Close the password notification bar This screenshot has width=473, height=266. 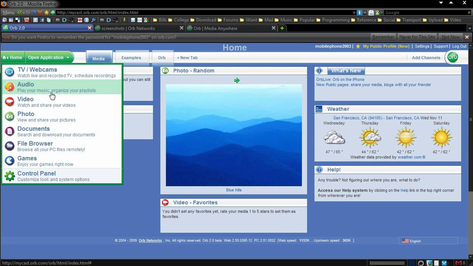[x=467, y=37]
